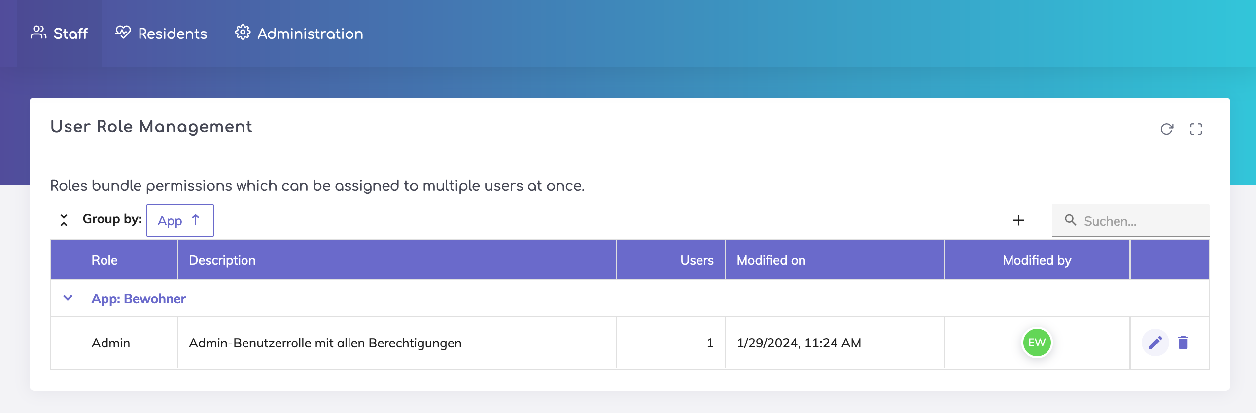Select the Admin role row description
Image resolution: width=1256 pixels, height=413 pixels.
click(325, 343)
